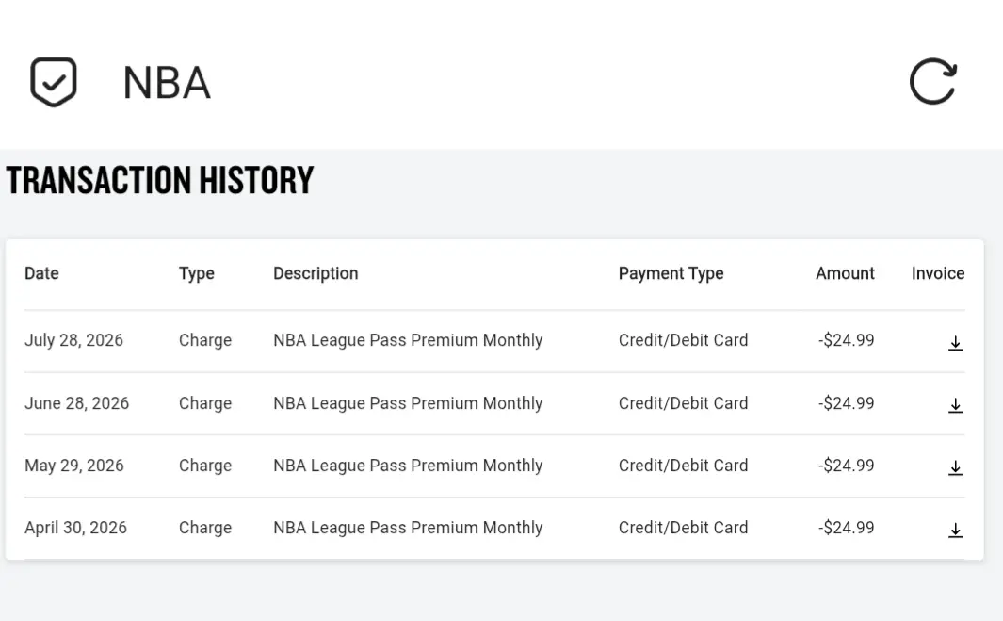This screenshot has height=621, width=1003.
Task: Click the Payment Type column header
Action: click(x=671, y=273)
